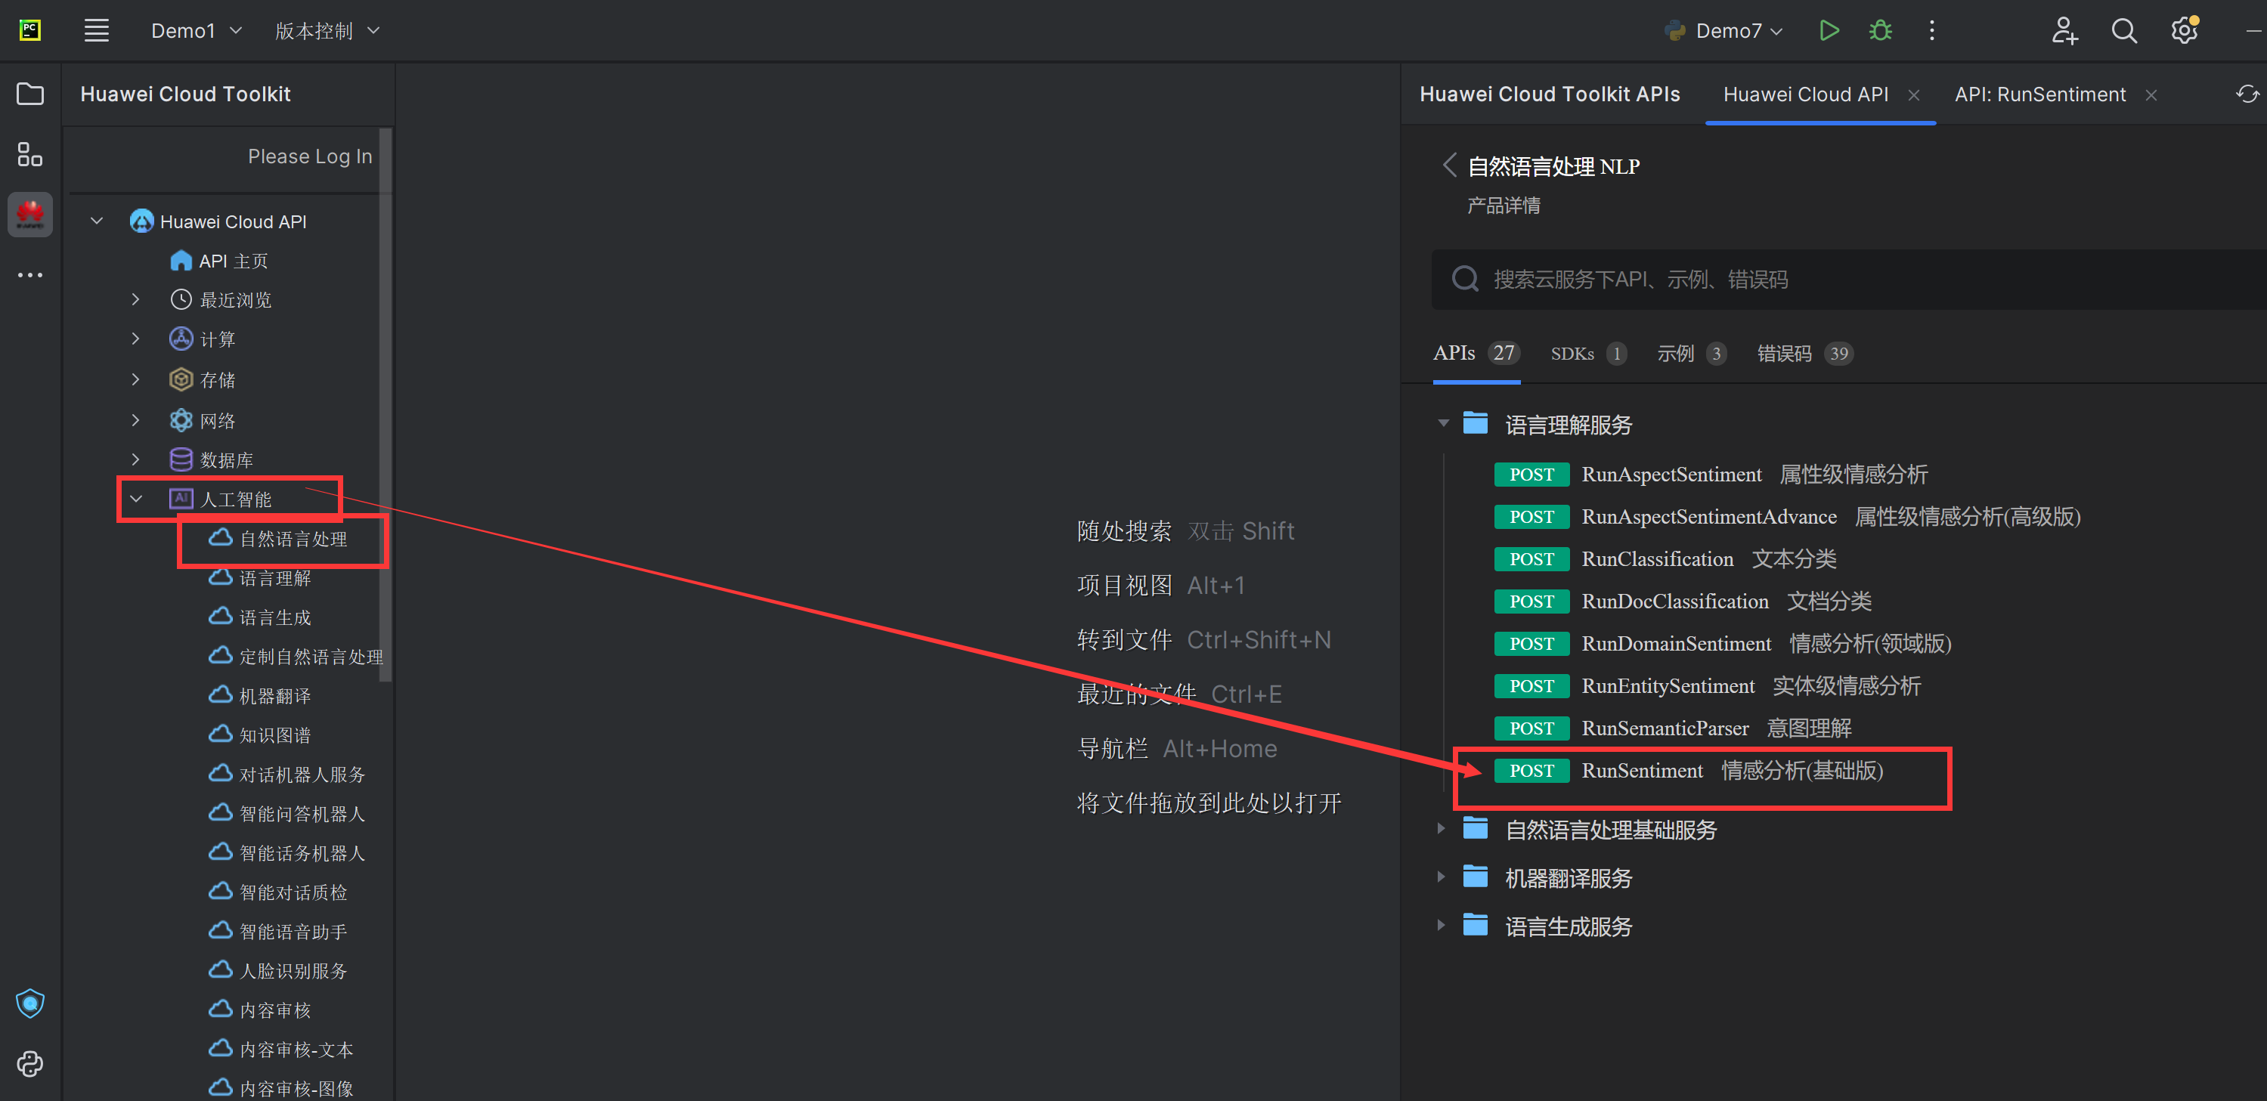Click the Run button in the toolbar
The height and width of the screenshot is (1101, 2267).
[1829, 31]
